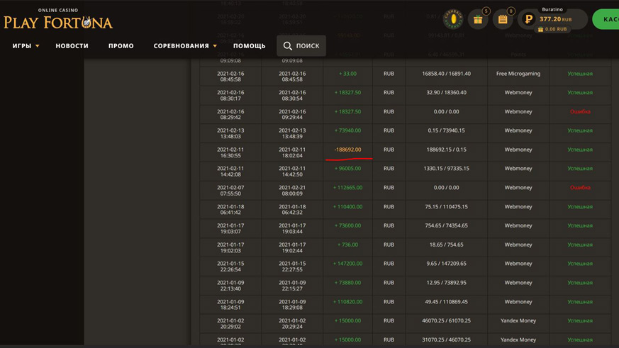Viewport: 619px width, 348px height.
Task: Click balance cell 188692.15 / 0.15
Action: click(x=446, y=150)
